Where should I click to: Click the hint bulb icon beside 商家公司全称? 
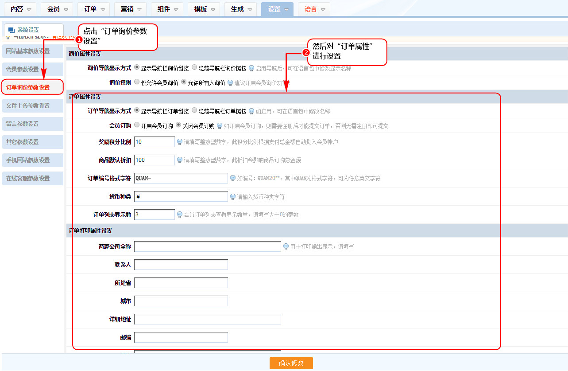(286, 246)
